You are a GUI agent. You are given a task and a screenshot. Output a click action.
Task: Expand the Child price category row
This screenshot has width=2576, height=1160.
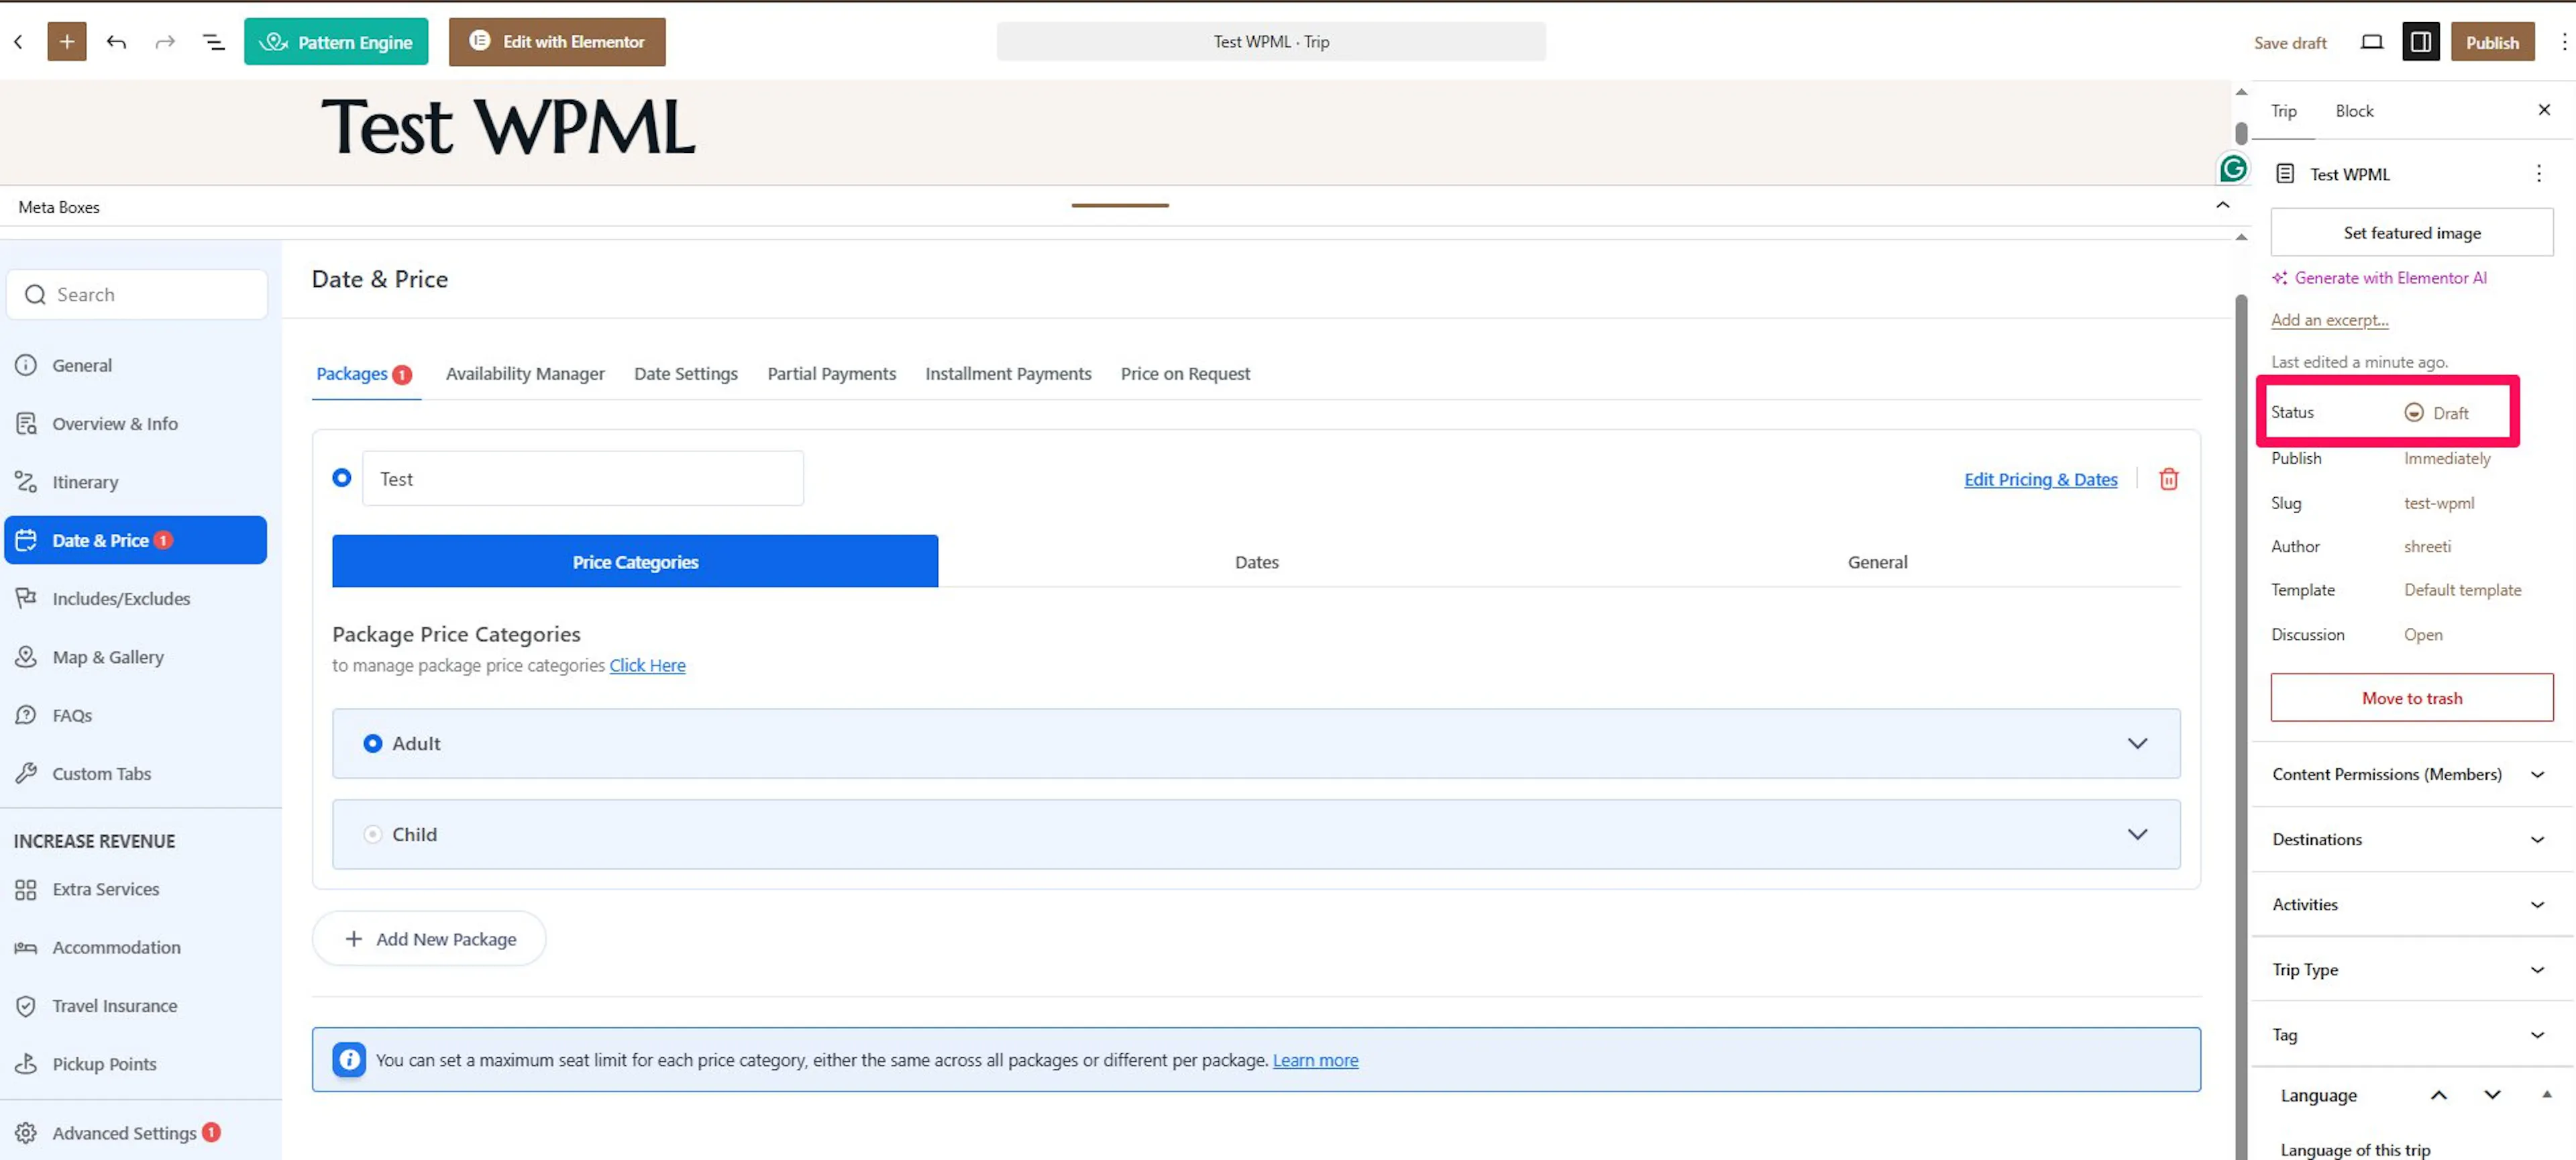point(2137,834)
